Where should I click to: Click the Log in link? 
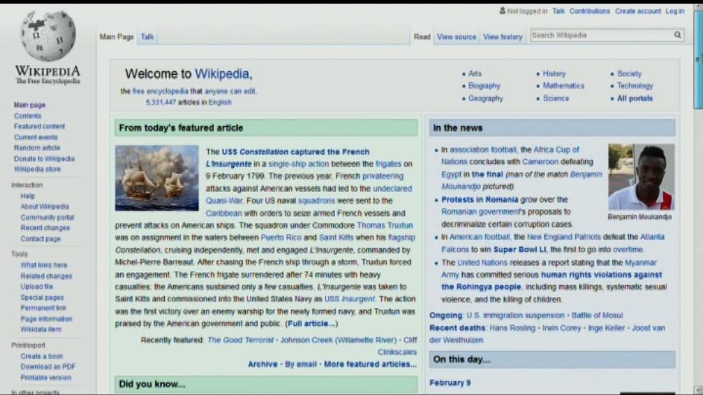tap(674, 11)
